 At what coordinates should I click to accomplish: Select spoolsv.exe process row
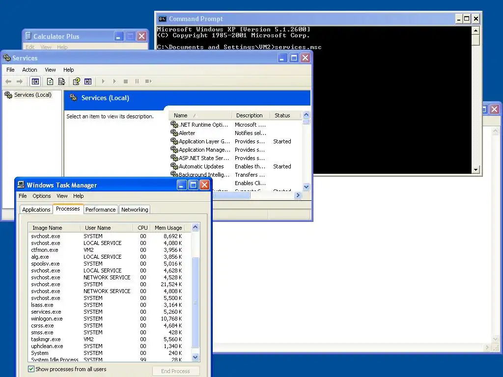110,264
